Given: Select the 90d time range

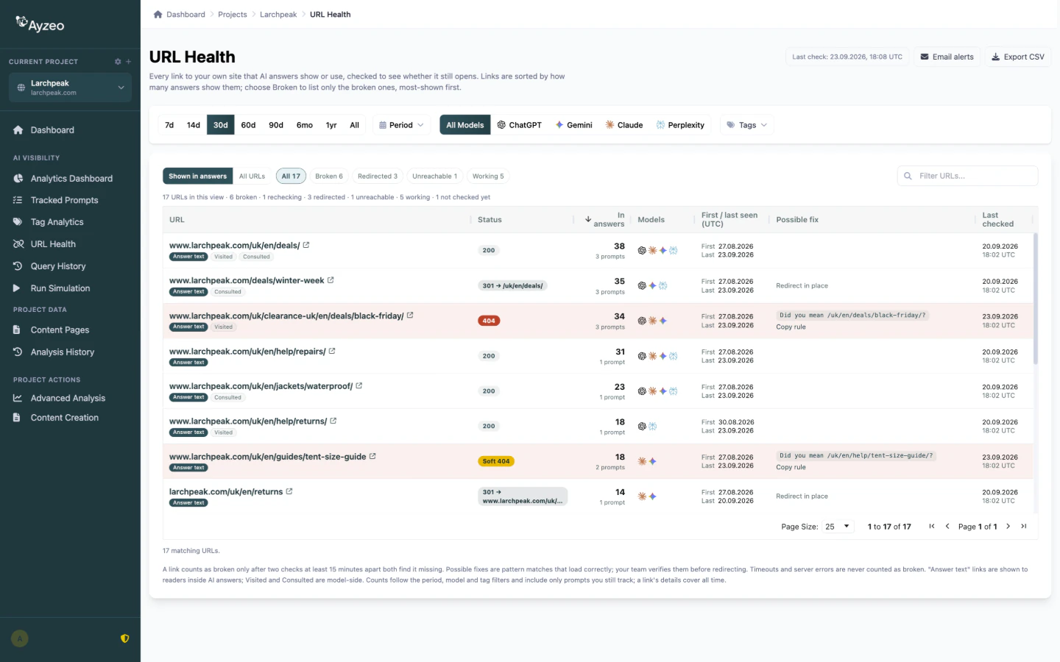Looking at the screenshot, I should pos(276,125).
